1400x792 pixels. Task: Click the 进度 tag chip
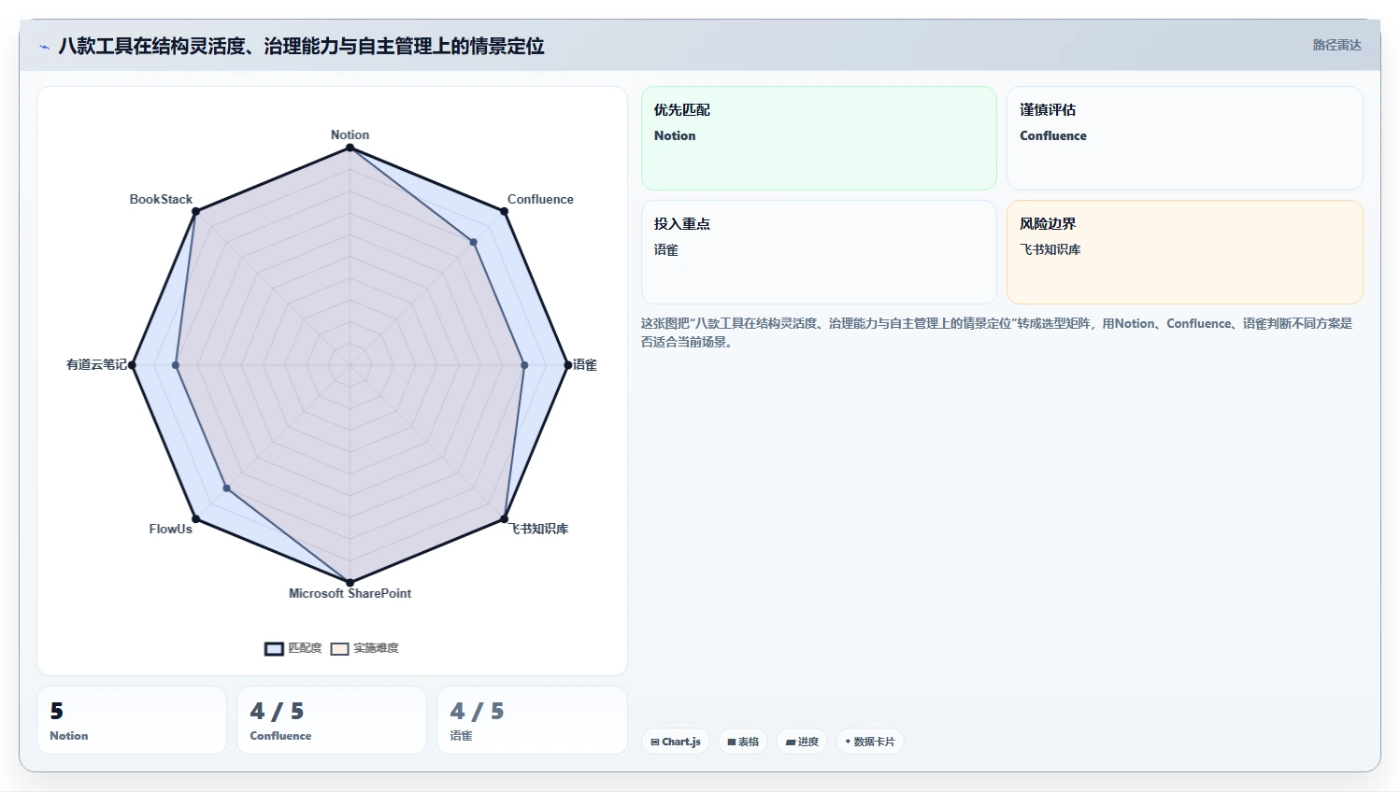tap(802, 742)
